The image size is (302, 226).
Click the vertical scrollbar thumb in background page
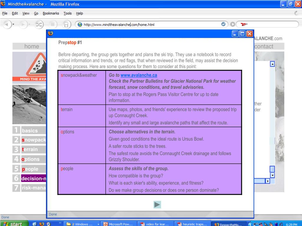click(x=272, y=169)
